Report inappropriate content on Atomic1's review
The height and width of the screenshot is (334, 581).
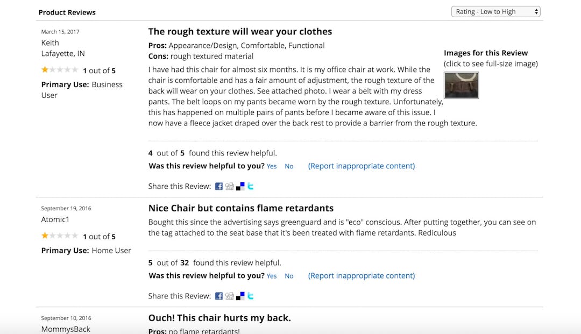(362, 276)
